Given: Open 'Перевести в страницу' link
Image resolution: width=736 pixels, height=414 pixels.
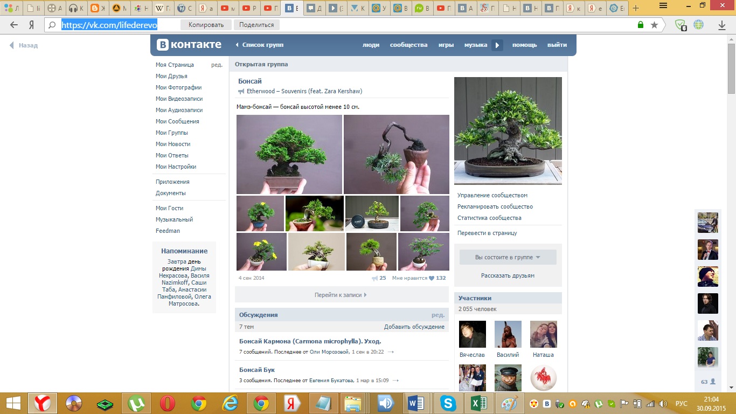Looking at the screenshot, I should pyautogui.click(x=487, y=233).
